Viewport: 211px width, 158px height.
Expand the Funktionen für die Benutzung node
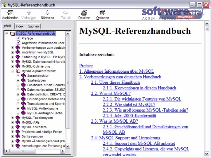coord(18,85)
